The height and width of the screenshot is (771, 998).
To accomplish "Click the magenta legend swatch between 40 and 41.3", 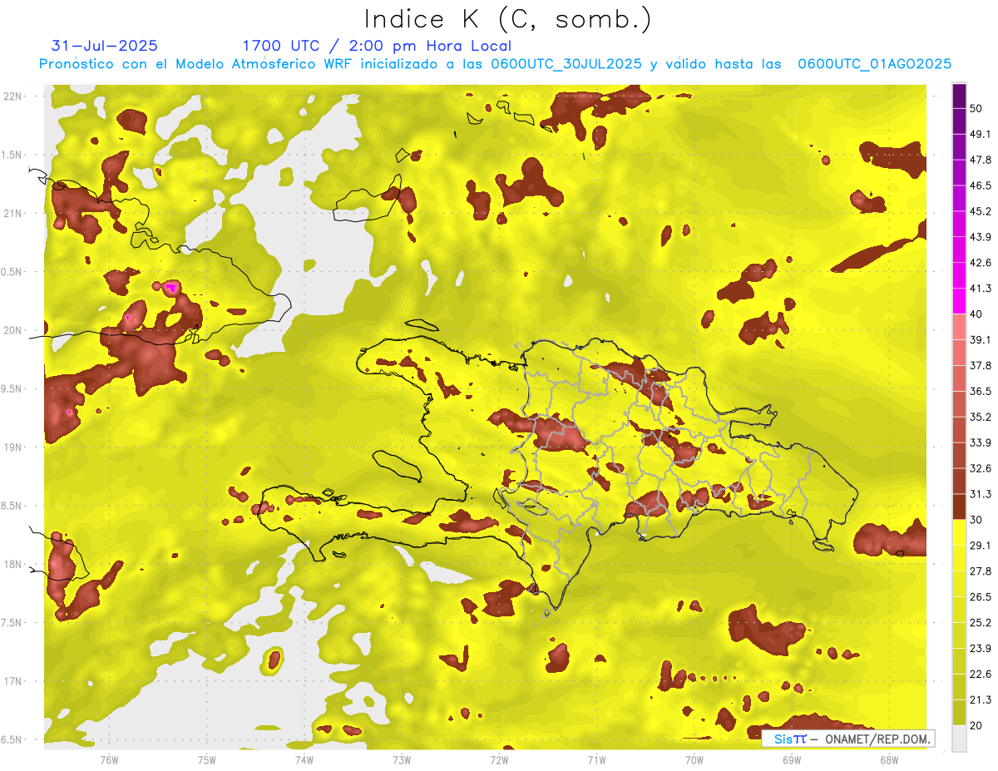I will pyautogui.click(x=959, y=301).
